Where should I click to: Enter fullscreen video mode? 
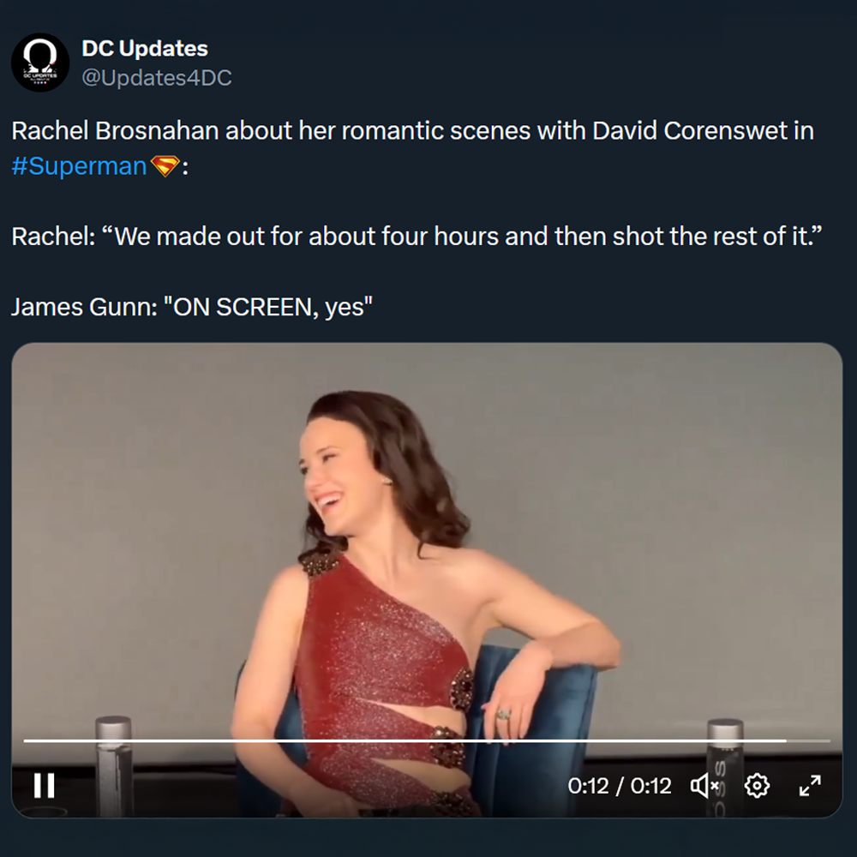pyautogui.click(x=810, y=785)
